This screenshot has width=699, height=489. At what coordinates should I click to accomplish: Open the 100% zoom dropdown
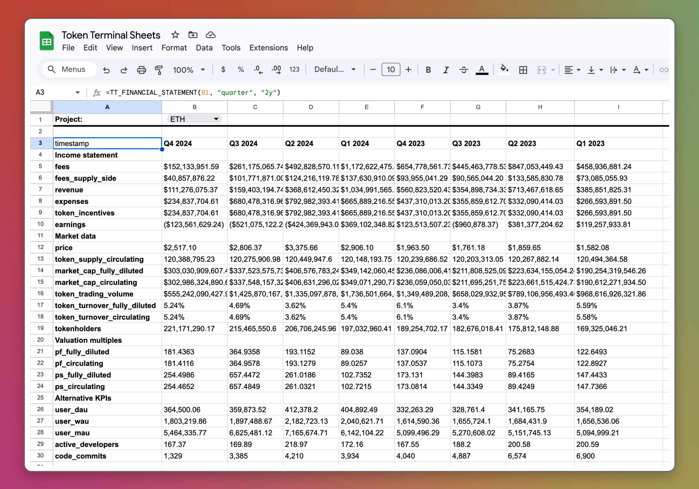(x=189, y=70)
